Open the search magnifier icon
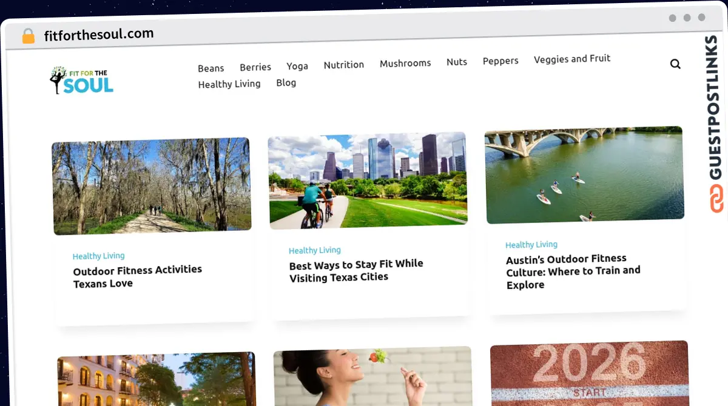 [x=675, y=64]
